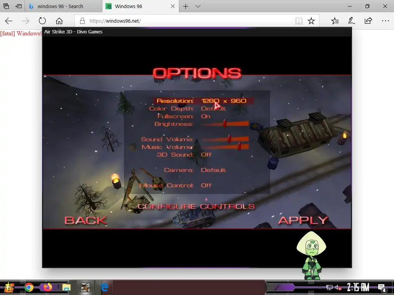Viewport: 394px width, 295px height.
Task: Open Reading view book icon
Action: click(x=299, y=21)
